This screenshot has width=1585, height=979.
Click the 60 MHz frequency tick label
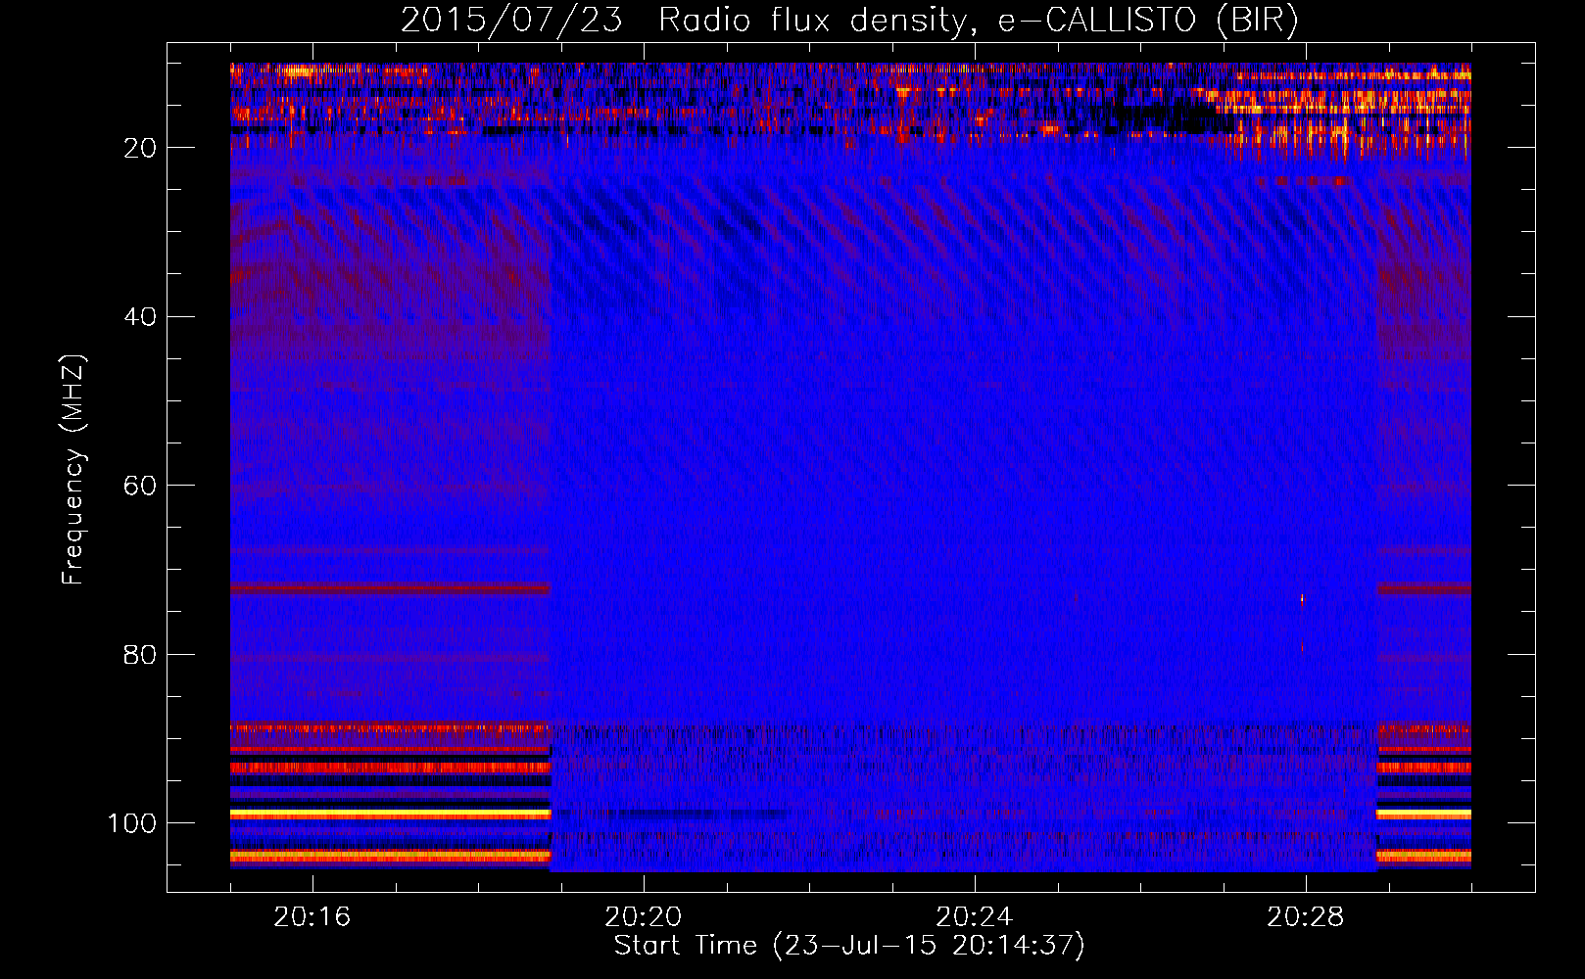click(140, 486)
